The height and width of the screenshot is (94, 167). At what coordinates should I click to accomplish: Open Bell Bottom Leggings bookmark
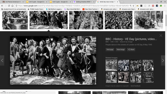(54, 9)
